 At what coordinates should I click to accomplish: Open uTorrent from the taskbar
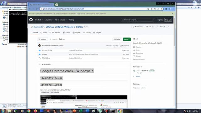pos(100,111)
